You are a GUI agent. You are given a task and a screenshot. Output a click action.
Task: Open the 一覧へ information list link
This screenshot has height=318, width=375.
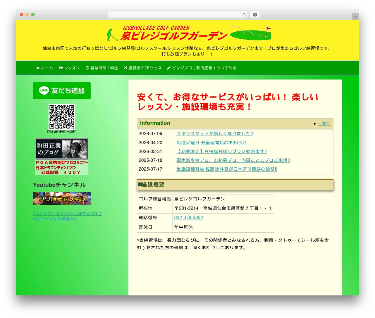coord(324,124)
